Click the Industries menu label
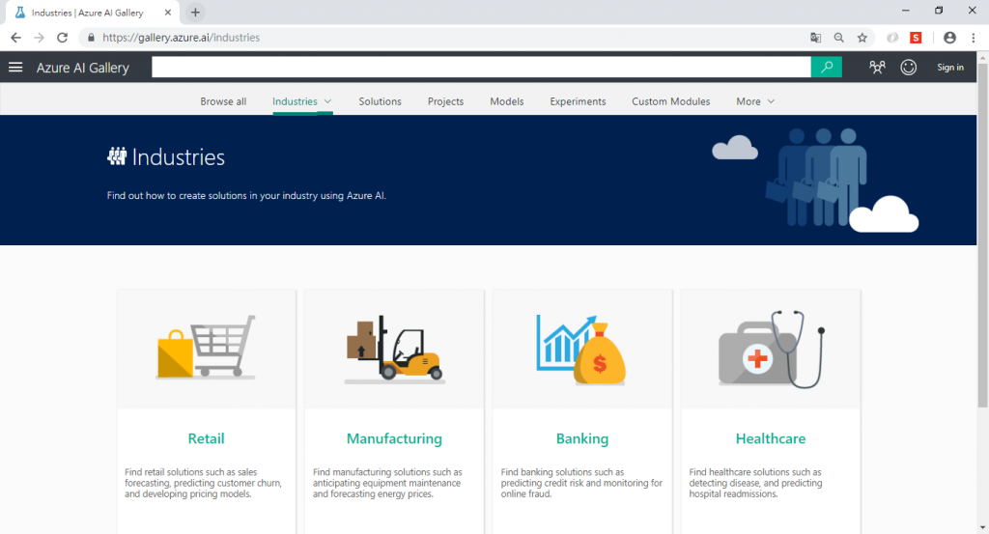 (295, 101)
